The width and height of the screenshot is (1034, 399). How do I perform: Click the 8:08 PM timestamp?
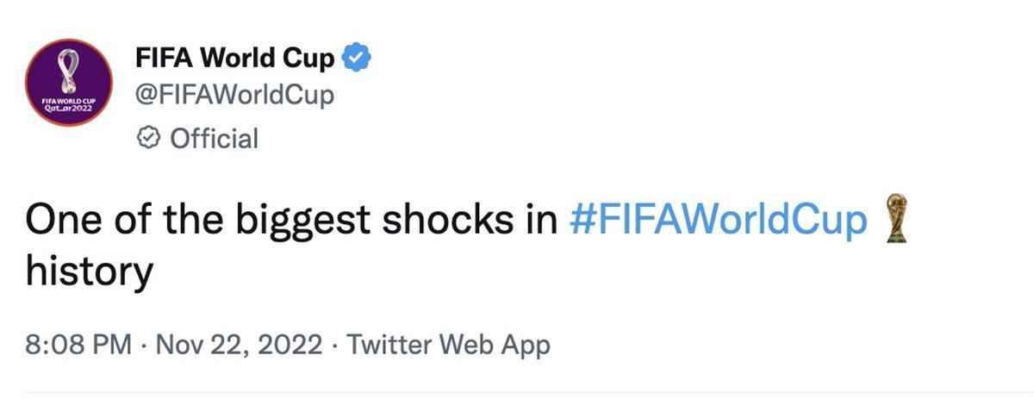78,345
